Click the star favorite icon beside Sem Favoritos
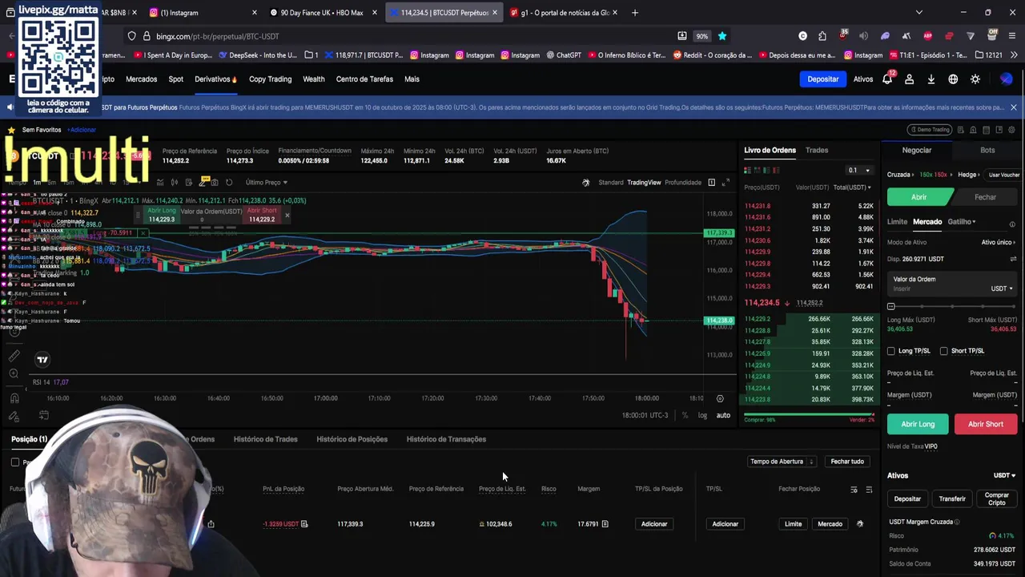Screen dimensions: 1025x577 [x=11, y=130]
